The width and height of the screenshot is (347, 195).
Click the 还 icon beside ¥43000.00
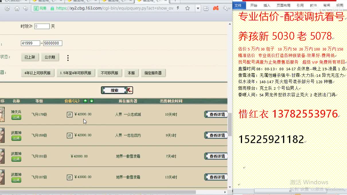click(x=70, y=177)
